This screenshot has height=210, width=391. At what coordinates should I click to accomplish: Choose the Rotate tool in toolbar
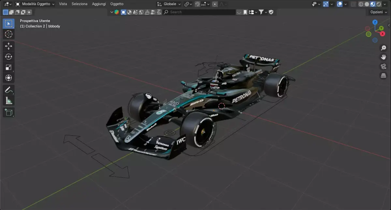click(x=8, y=57)
